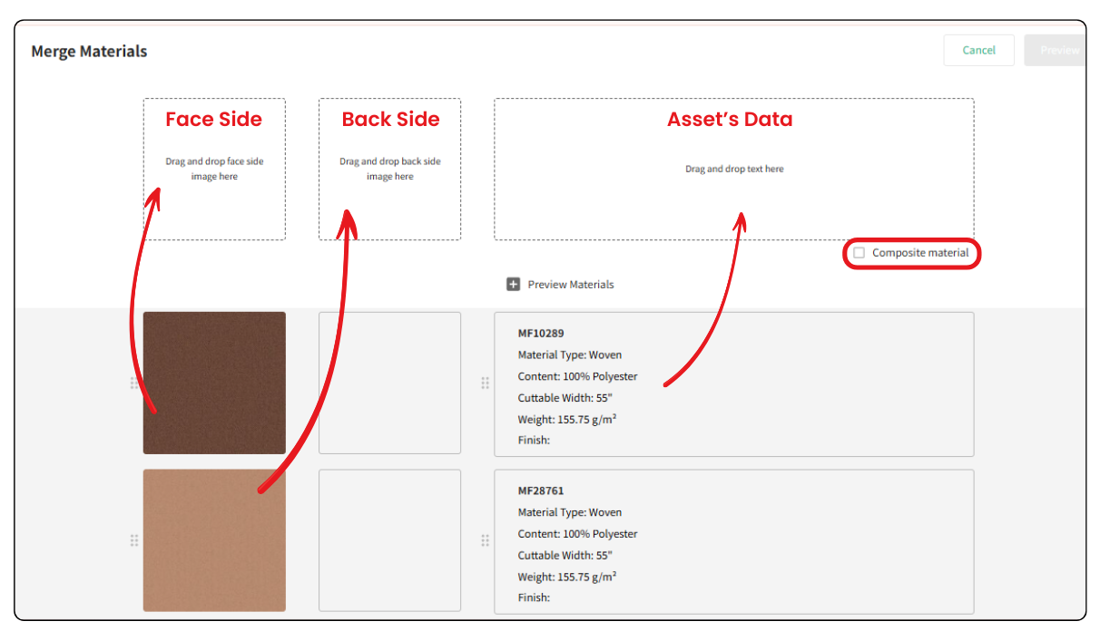The width and height of the screenshot is (1100, 631).
Task: Select the MF28761 material data card
Action: coord(734,541)
